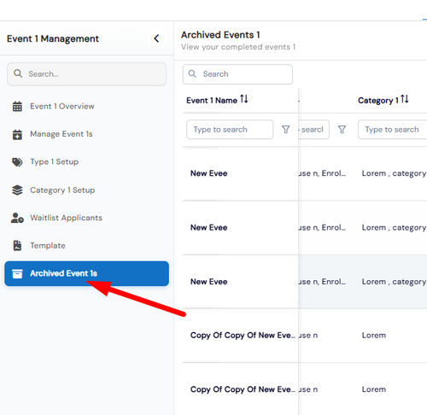Image resolution: width=427 pixels, height=415 pixels.
Task: Click Lorem, category cell in second row
Action: pyautogui.click(x=395, y=227)
